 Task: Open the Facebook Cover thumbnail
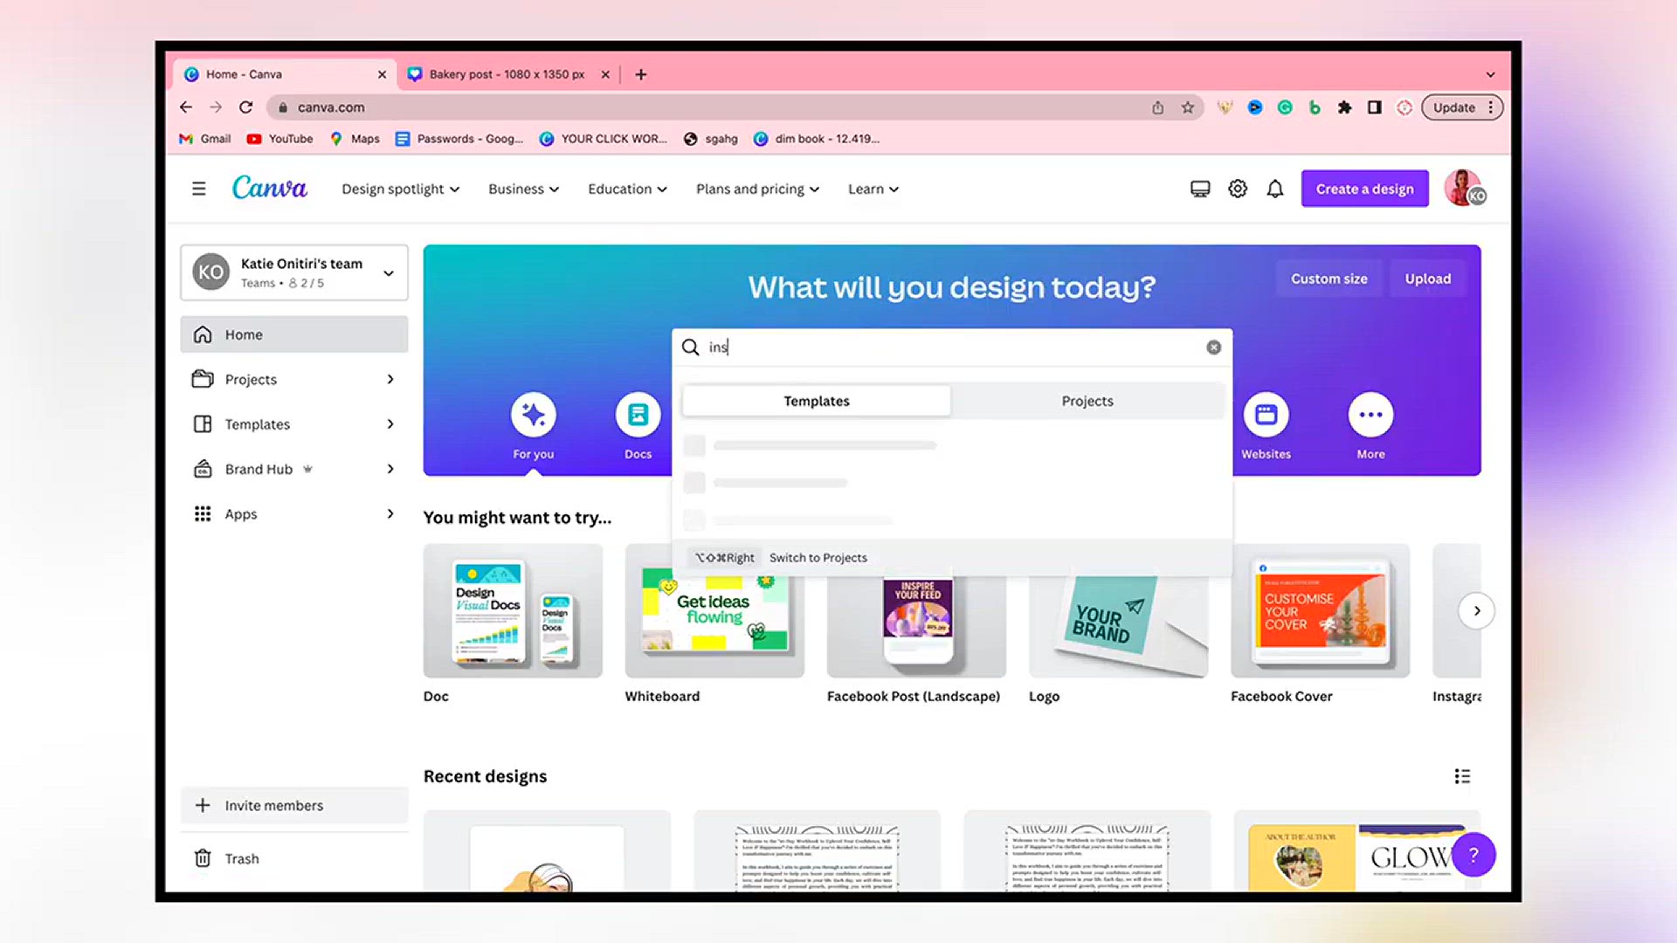pos(1320,610)
